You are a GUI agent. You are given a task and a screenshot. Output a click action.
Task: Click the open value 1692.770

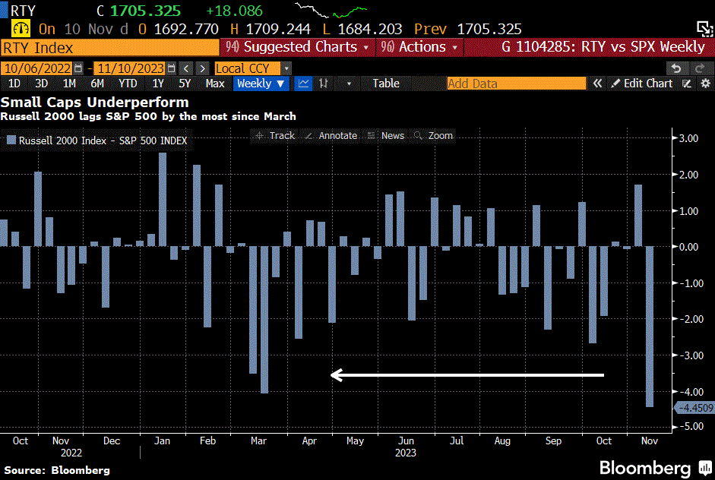[x=186, y=29]
